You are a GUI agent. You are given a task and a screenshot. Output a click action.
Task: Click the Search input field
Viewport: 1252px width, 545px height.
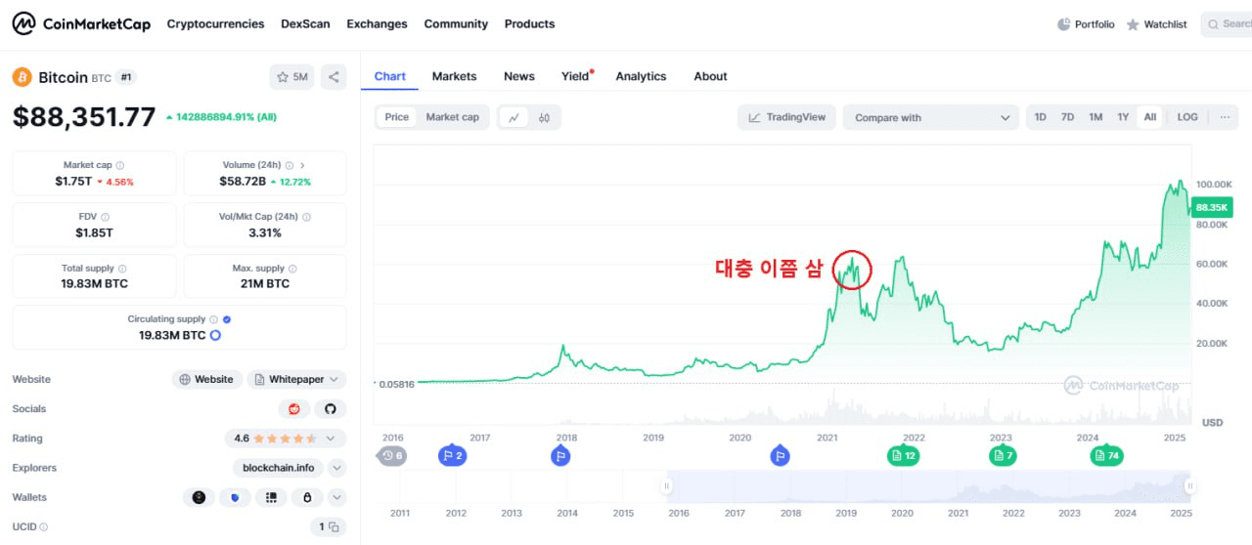pos(1230,24)
